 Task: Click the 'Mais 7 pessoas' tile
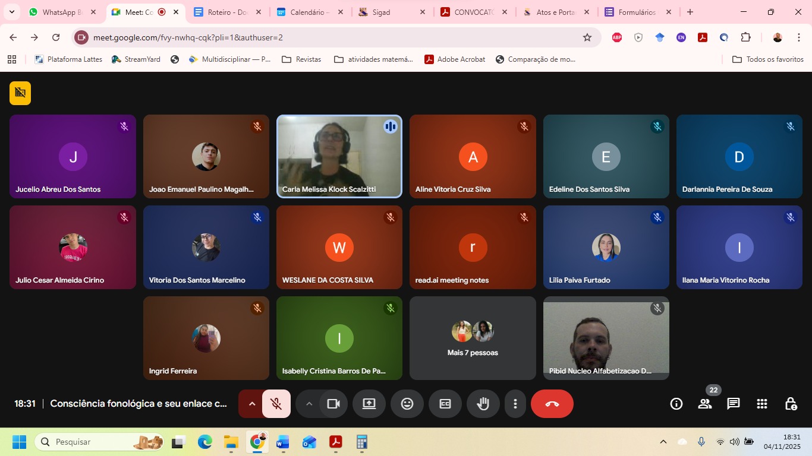tap(473, 338)
